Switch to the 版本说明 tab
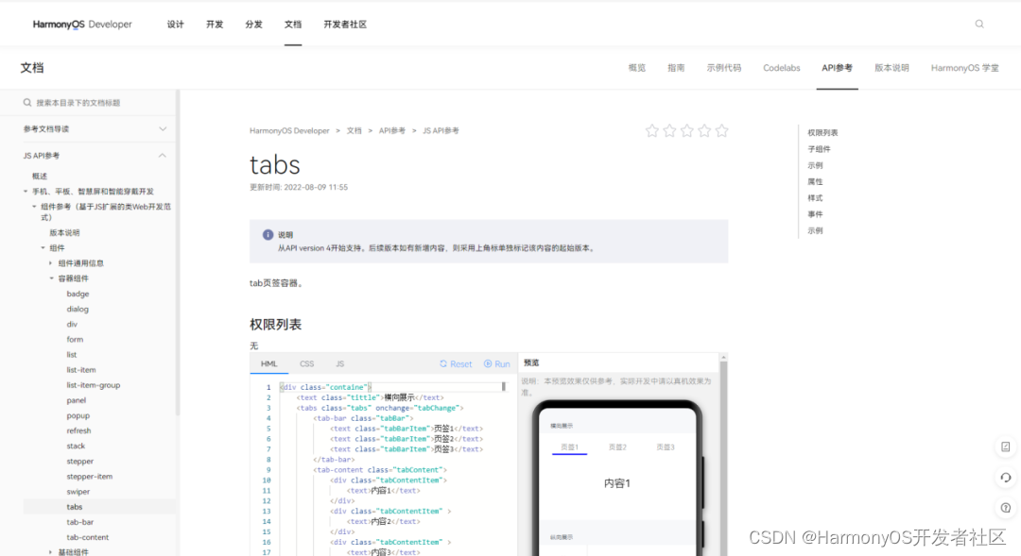This screenshot has width=1021, height=556. tap(891, 68)
